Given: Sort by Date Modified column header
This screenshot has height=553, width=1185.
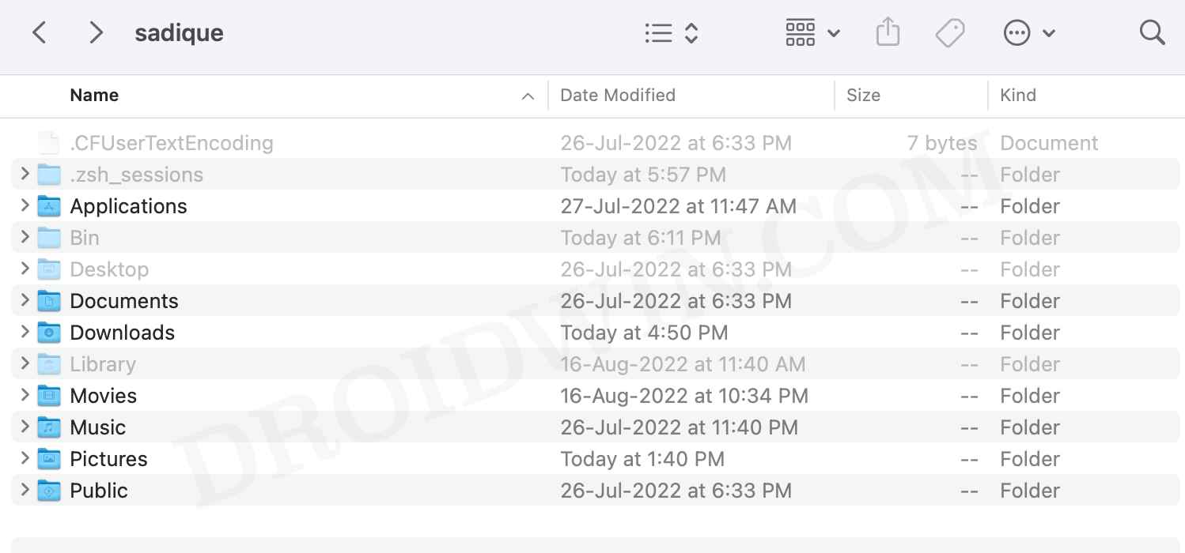Looking at the screenshot, I should click(617, 96).
